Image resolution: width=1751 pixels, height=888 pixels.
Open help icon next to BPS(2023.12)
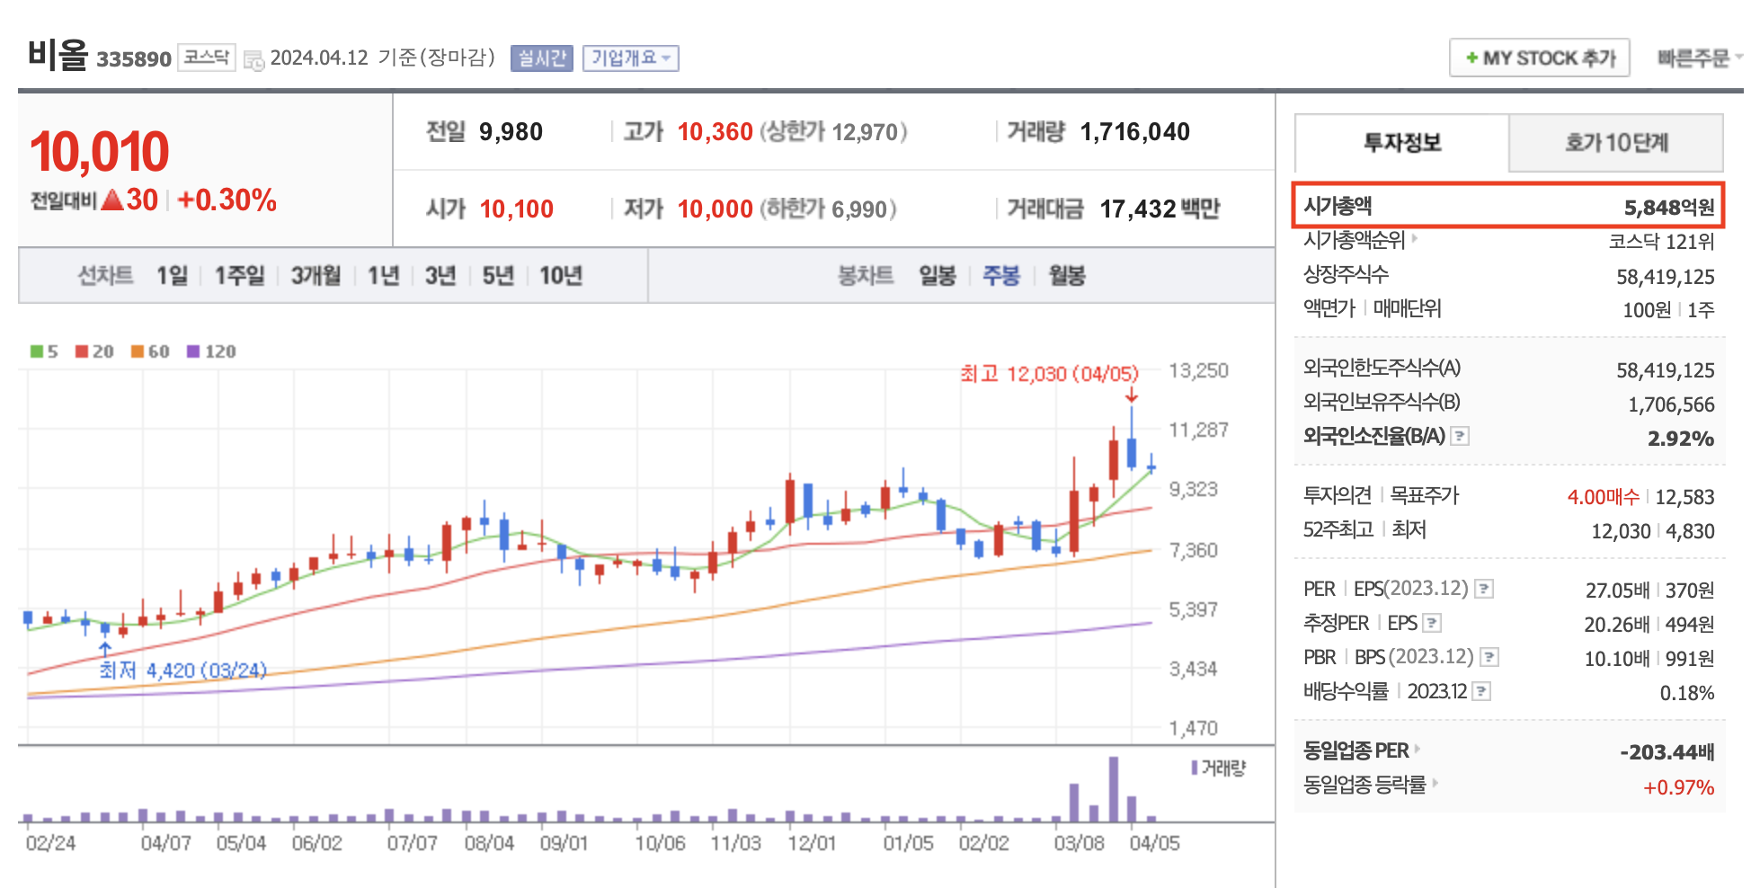click(x=1489, y=656)
